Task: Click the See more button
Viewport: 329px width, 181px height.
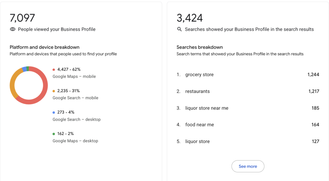Action: tap(248, 166)
